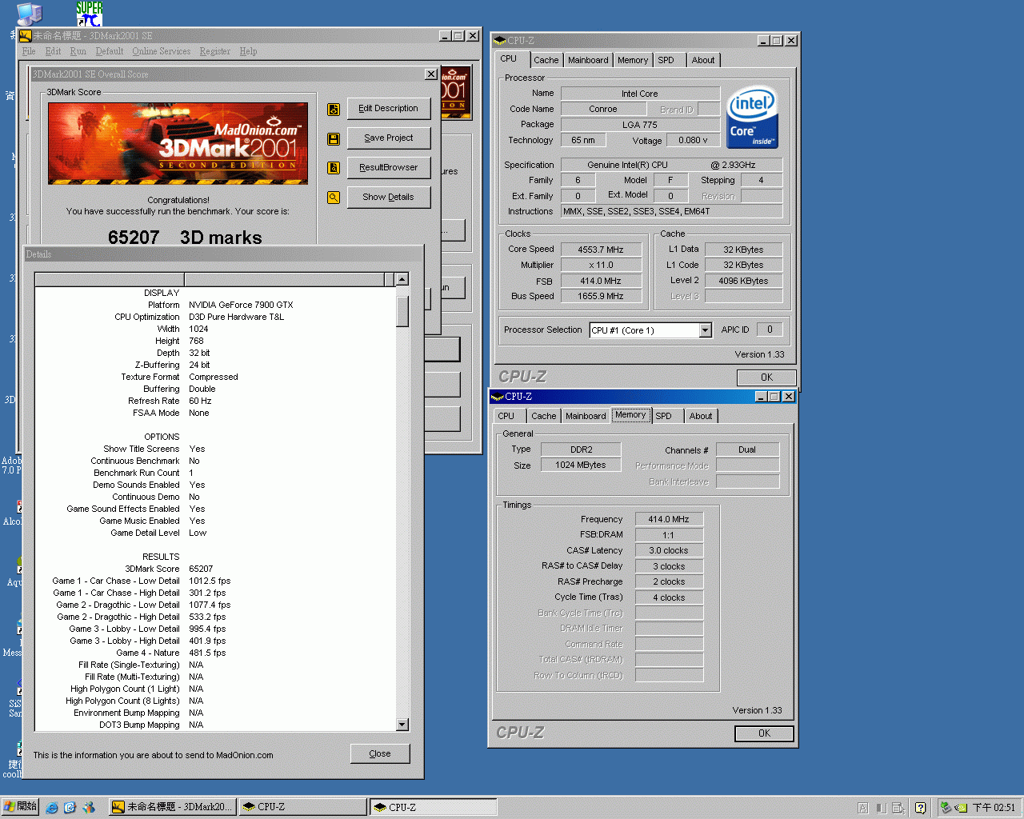
Task: Click the CAS# Latency 3.0 clocks field
Action: point(669,551)
